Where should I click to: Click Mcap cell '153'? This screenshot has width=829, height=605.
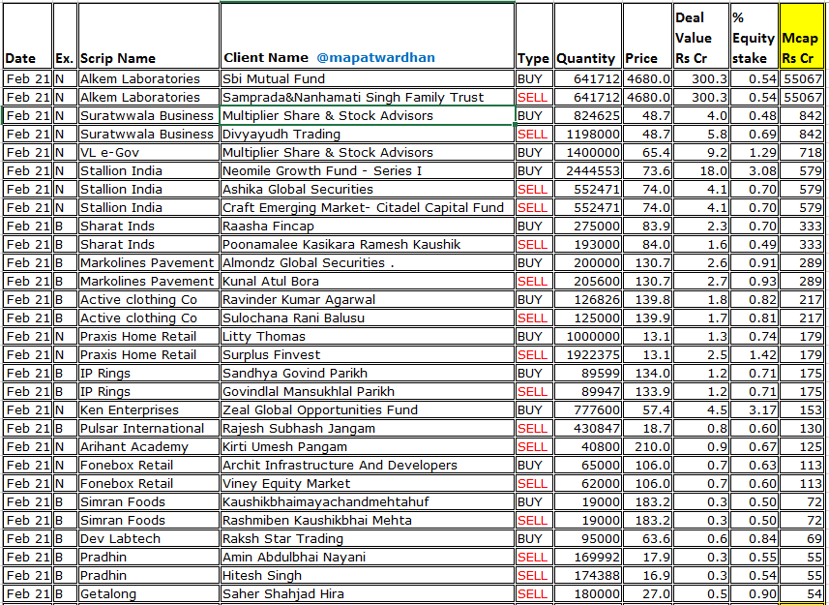coord(802,409)
